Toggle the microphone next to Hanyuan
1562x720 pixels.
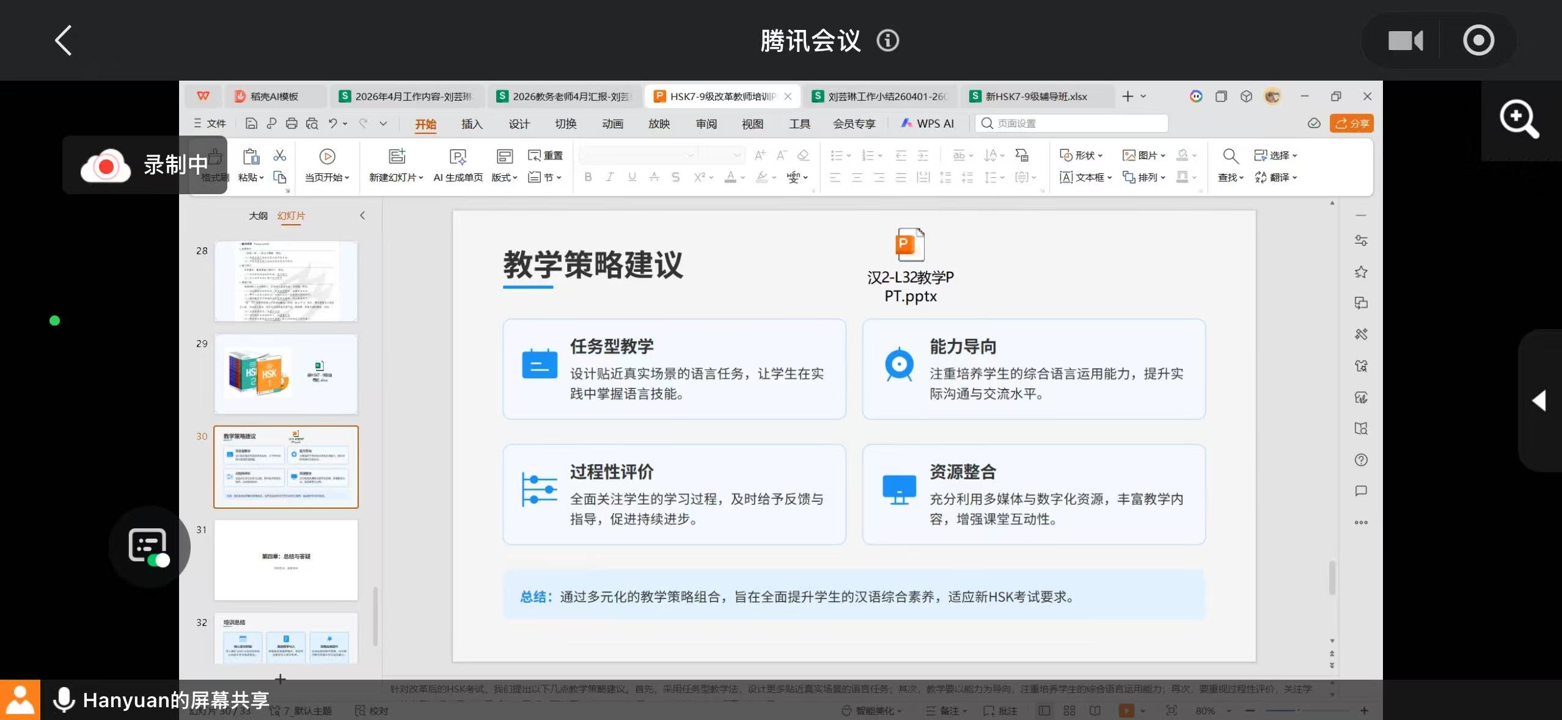point(64,700)
